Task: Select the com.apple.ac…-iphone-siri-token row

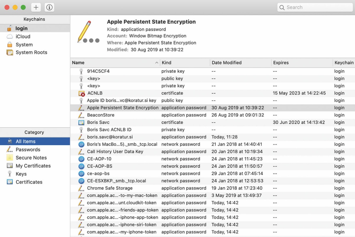Action: (x=213, y=225)
